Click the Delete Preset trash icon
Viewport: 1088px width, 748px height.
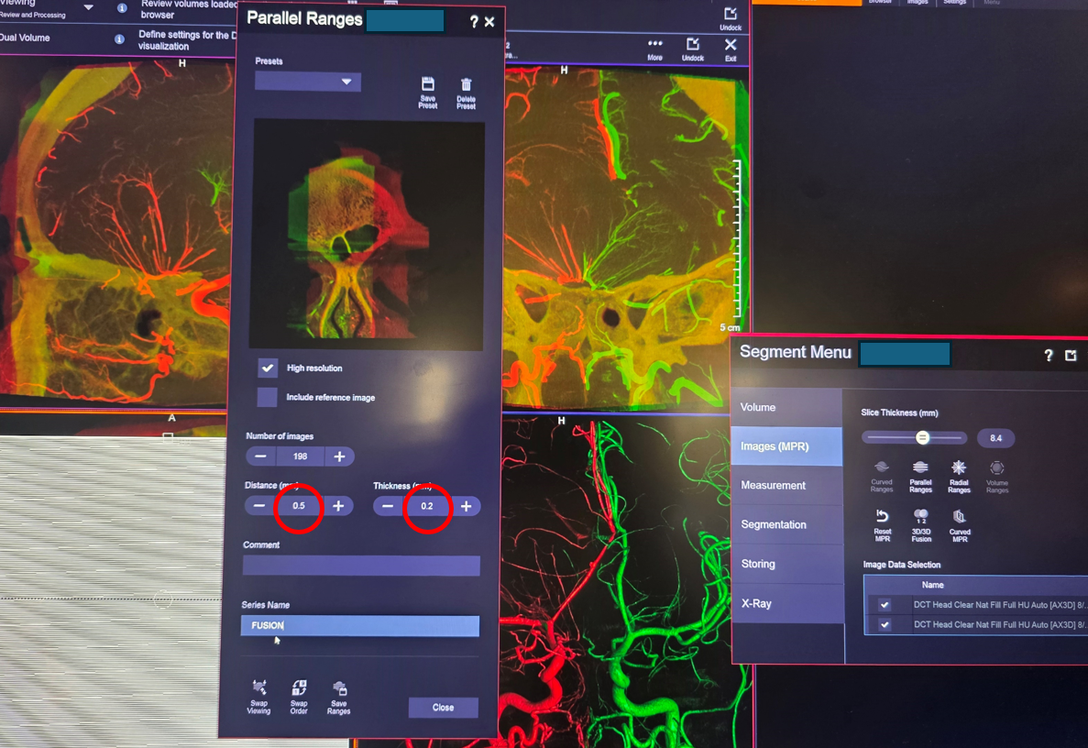(x=466, y=85)
